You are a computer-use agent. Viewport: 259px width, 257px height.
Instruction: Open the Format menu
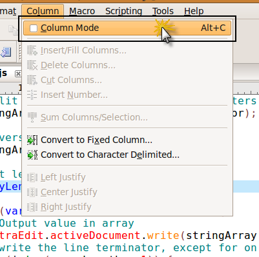pyautogui.click(x=8, y=11)
